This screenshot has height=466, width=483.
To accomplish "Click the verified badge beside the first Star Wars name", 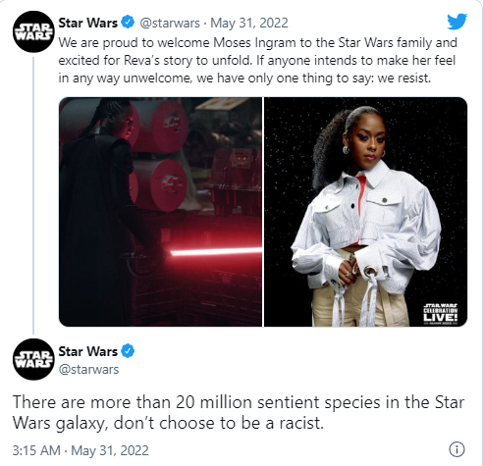I will tap(128, 23).
